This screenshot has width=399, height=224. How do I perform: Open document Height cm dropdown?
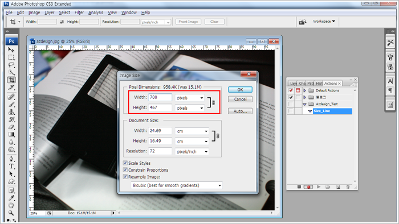point(192,142)
